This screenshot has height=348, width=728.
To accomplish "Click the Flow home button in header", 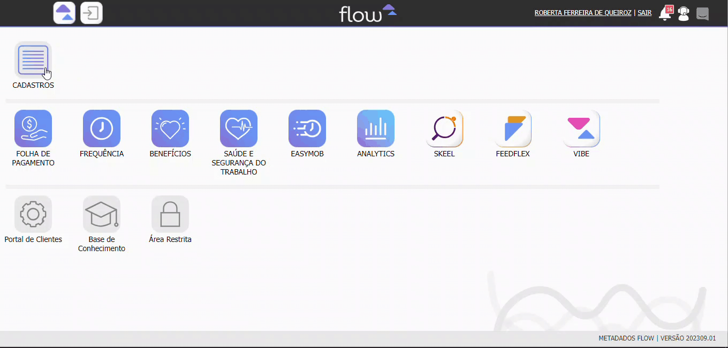I will click(x=64, y=13).
